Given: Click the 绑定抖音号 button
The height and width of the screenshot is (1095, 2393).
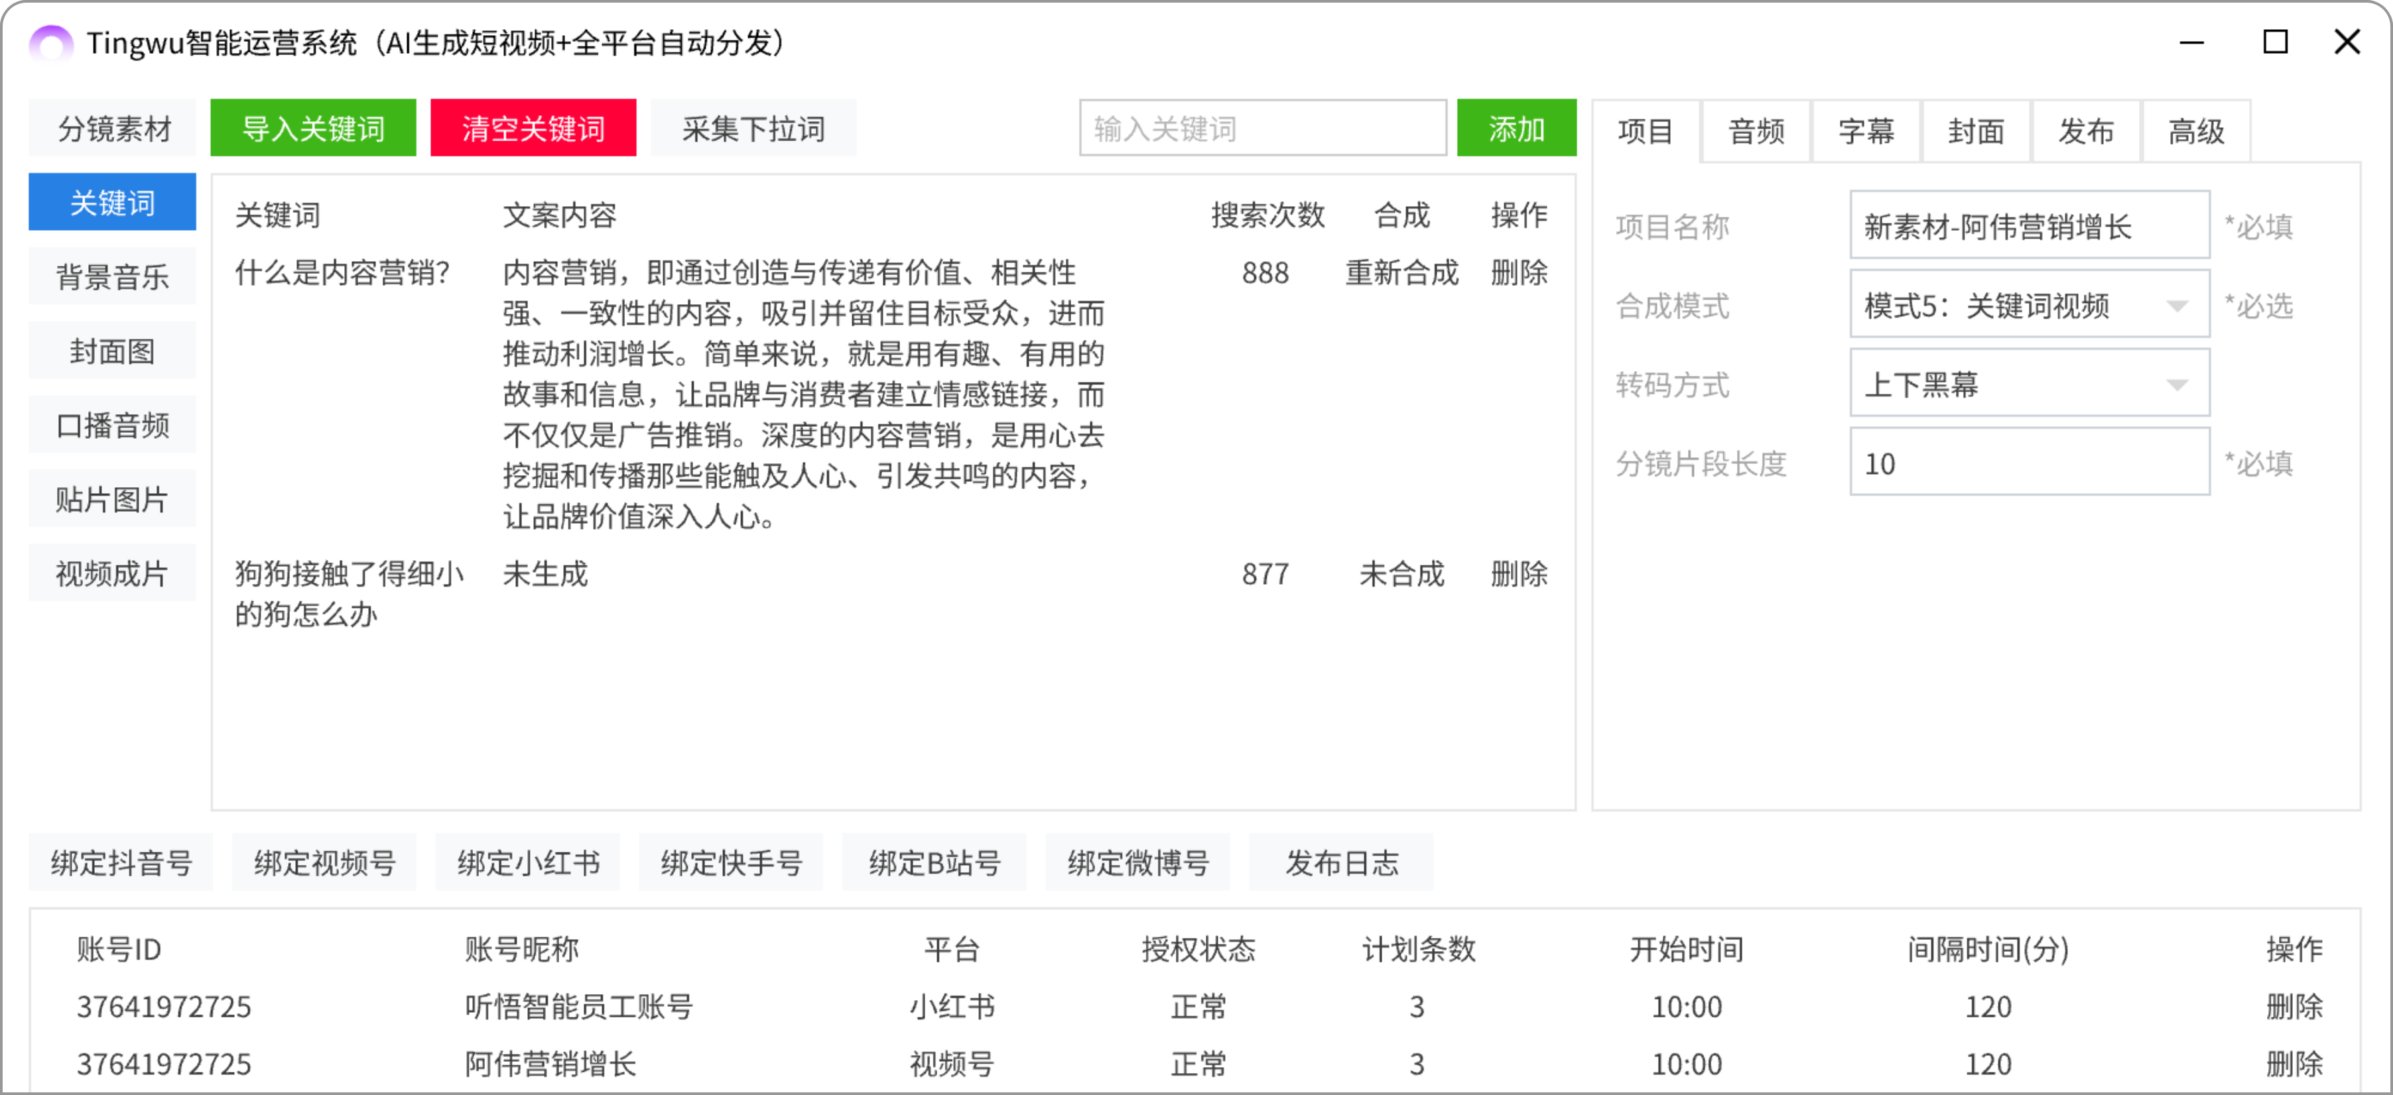Looking at the screenshot, I should point(121,863).
